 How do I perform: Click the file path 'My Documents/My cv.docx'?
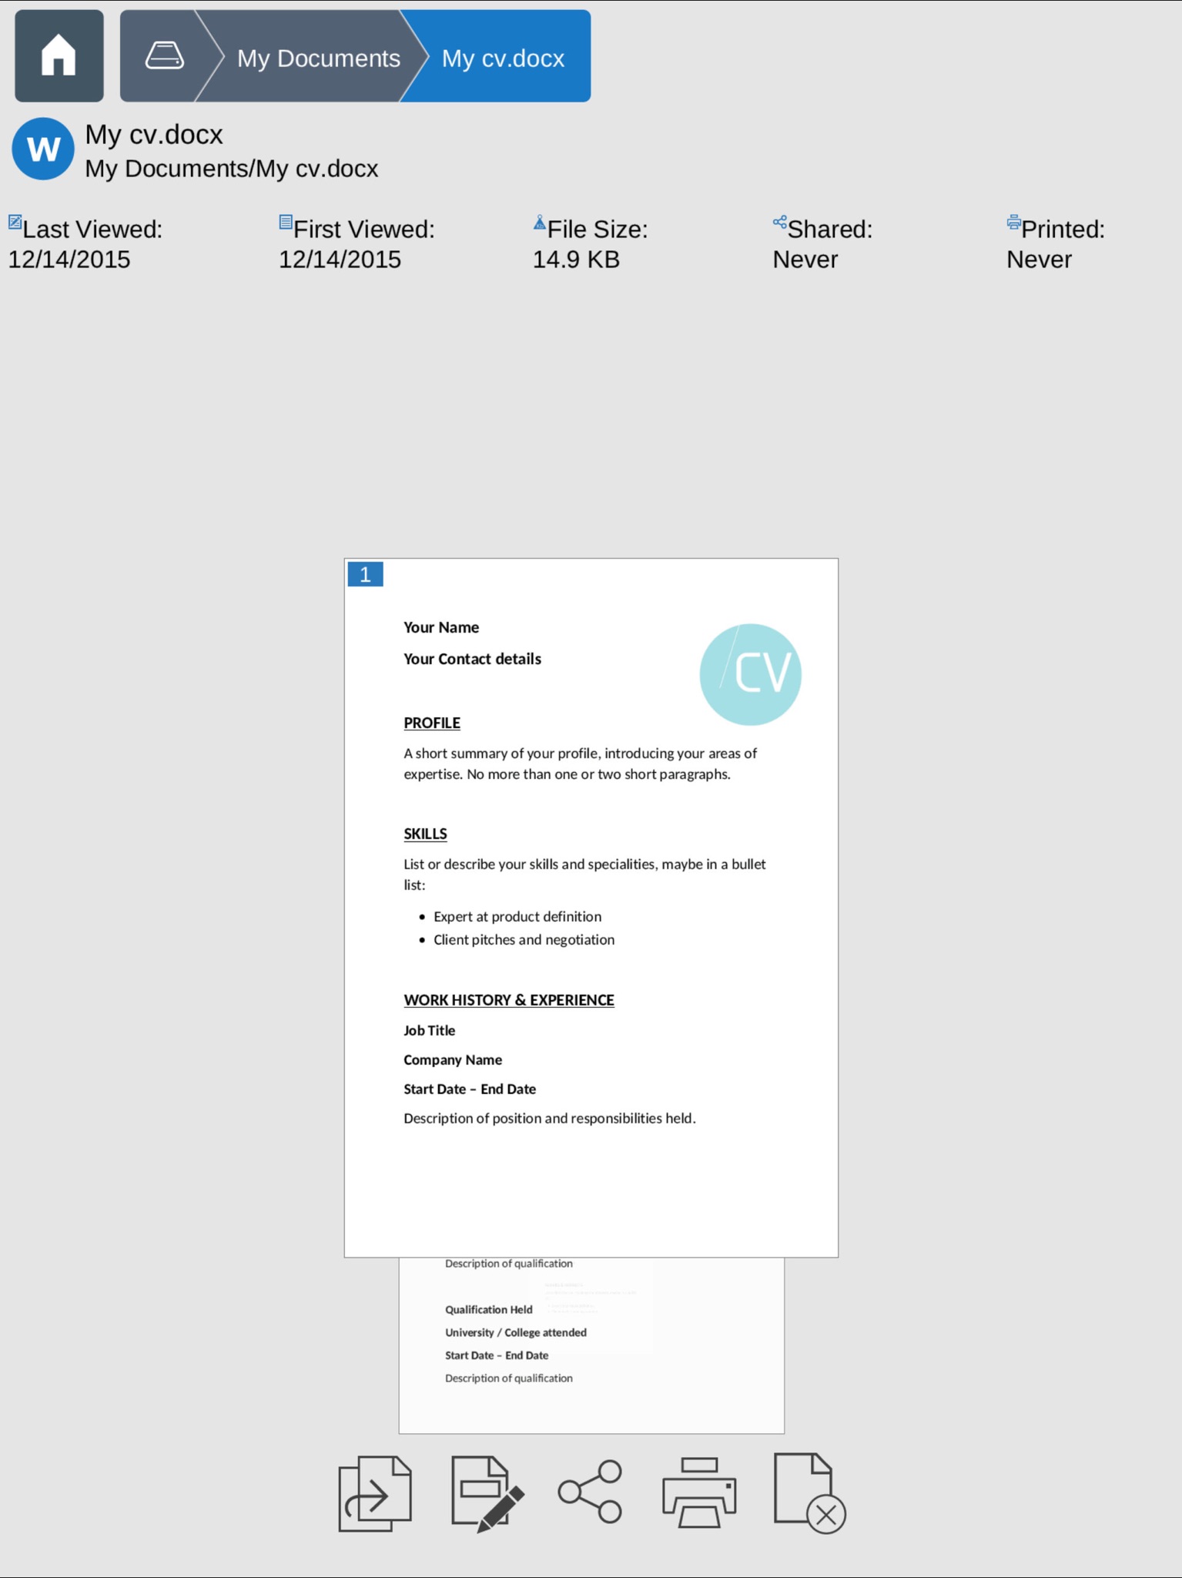(231, 169)
